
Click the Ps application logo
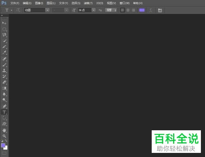pos(4,3)
